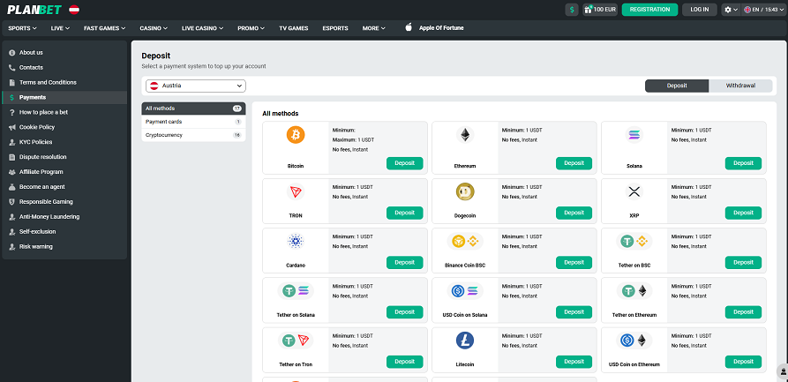Click the Binance Coin BSC logo

click(465, 242)
